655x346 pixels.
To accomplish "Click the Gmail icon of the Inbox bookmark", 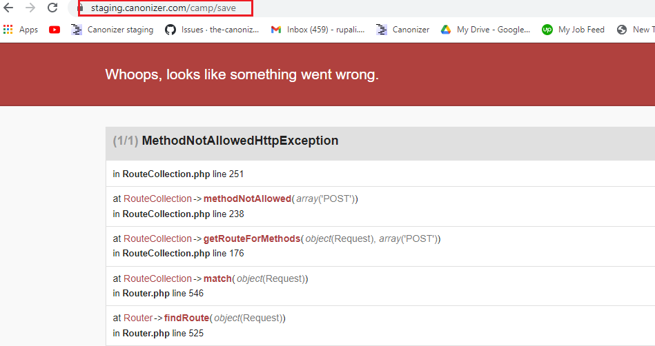I will (275, 30).
